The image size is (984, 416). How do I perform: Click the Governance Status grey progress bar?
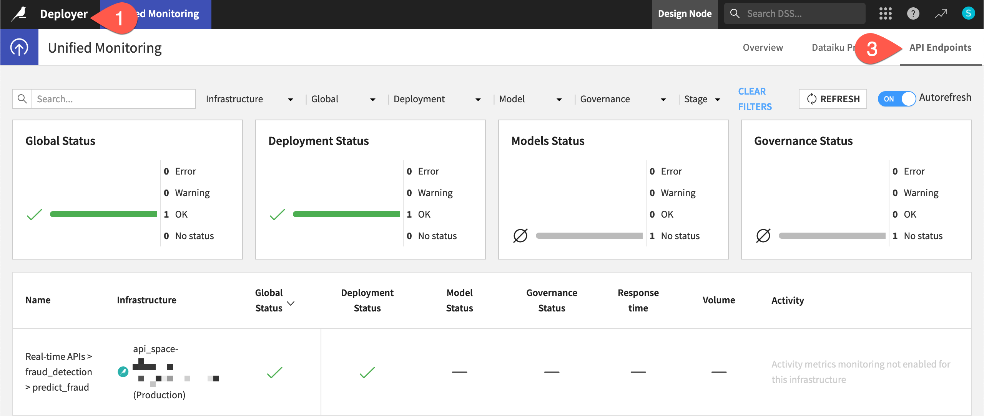832,236
